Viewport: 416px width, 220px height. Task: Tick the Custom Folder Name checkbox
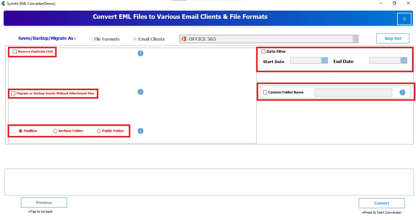tap(265, 92)
